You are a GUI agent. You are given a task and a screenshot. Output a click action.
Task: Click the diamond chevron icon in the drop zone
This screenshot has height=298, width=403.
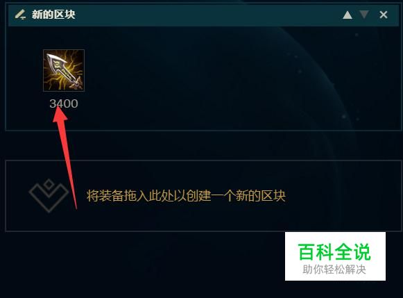click(x=49, y=196)
